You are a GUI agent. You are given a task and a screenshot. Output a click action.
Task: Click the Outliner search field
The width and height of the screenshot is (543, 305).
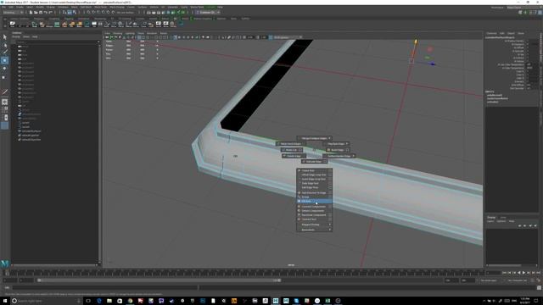[x=57, y=42]
